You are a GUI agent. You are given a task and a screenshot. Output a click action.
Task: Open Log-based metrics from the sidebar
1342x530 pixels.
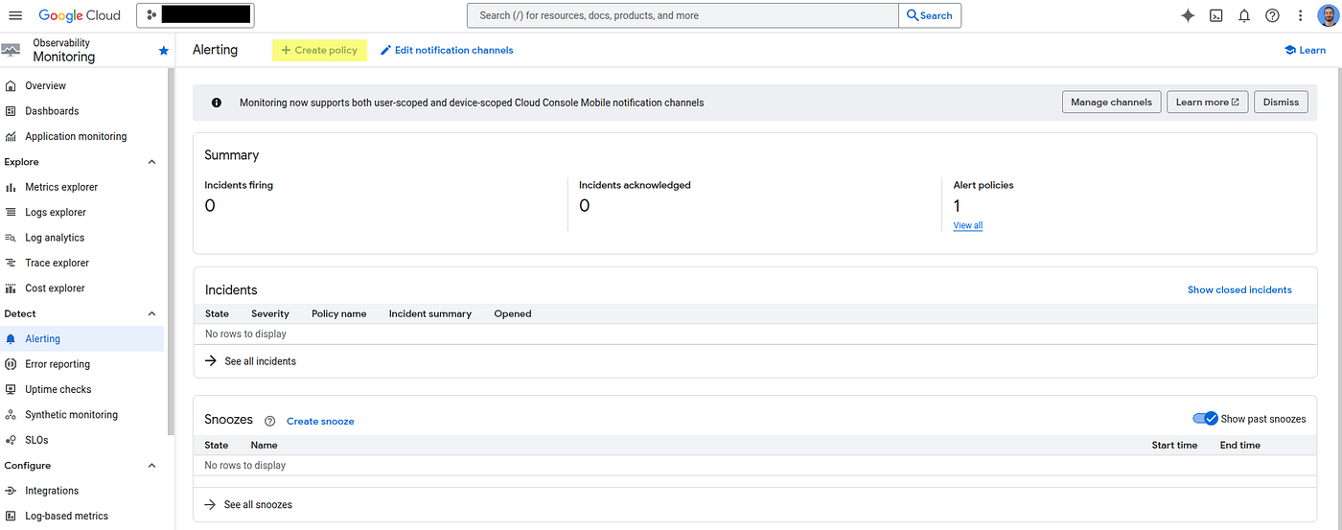[x=67, y=516]
